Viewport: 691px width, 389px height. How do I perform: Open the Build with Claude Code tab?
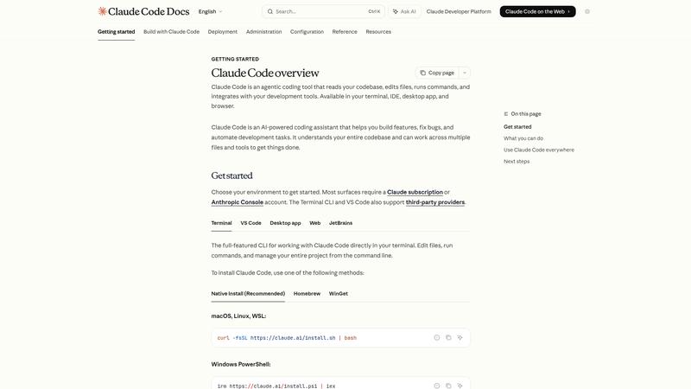pyautogui.click(x=171, y=32)
